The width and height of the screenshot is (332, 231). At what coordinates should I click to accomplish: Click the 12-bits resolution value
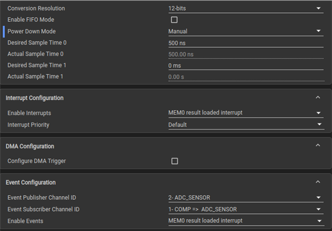(177, 8)
